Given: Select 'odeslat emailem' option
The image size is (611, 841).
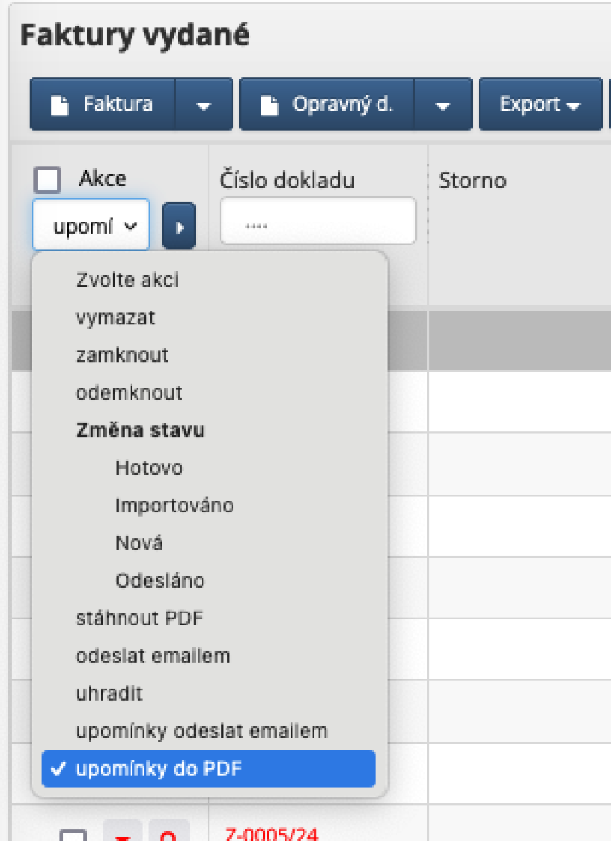Looking at the screenshot, I should (x=153, y=656).
